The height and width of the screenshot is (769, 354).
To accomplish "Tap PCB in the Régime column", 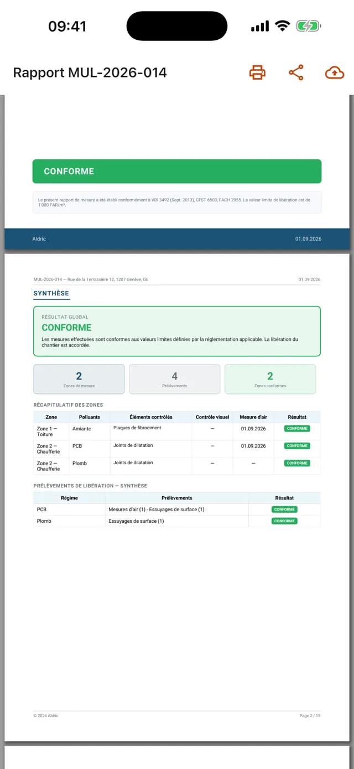I will pyautogui.click(x=41, y=510).
